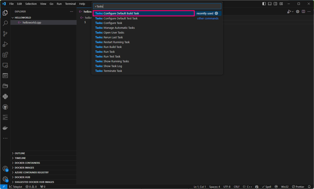Select Tasks: Configure Default Test Task
The image size is (314, 189).
157,18
